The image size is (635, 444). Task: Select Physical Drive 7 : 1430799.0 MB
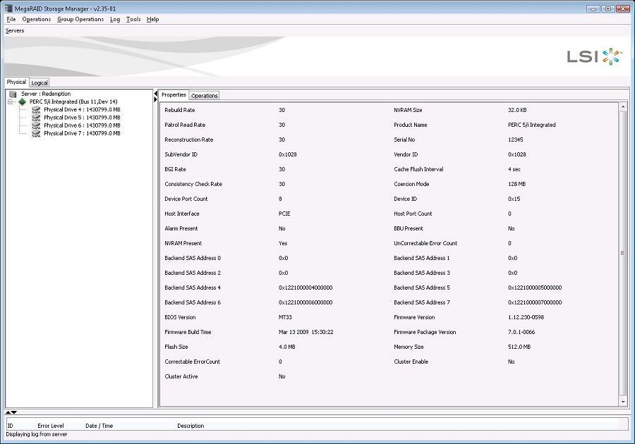tap(82, 133)
